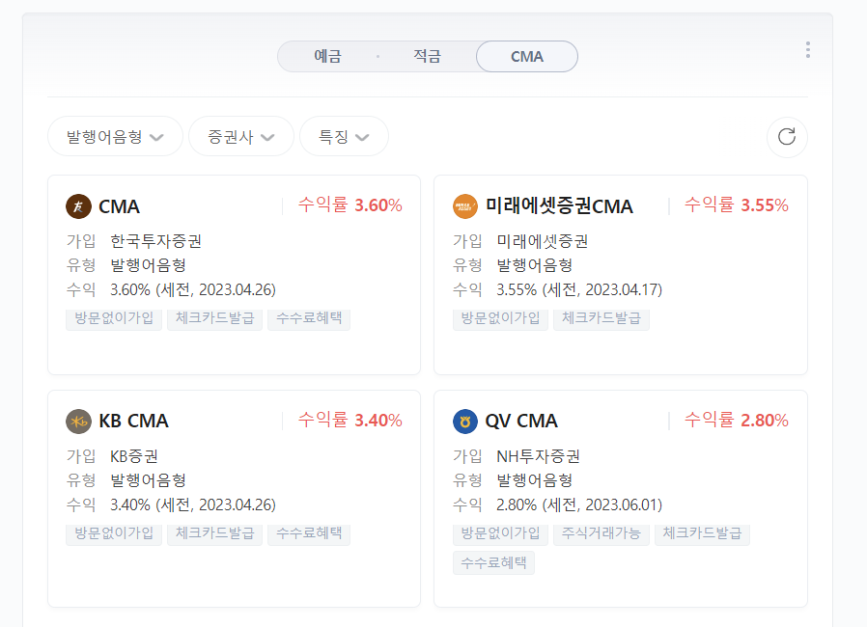Click the 수익률 3.40% rate
Viewport: 867px width, 627px height.
(350, 420)
